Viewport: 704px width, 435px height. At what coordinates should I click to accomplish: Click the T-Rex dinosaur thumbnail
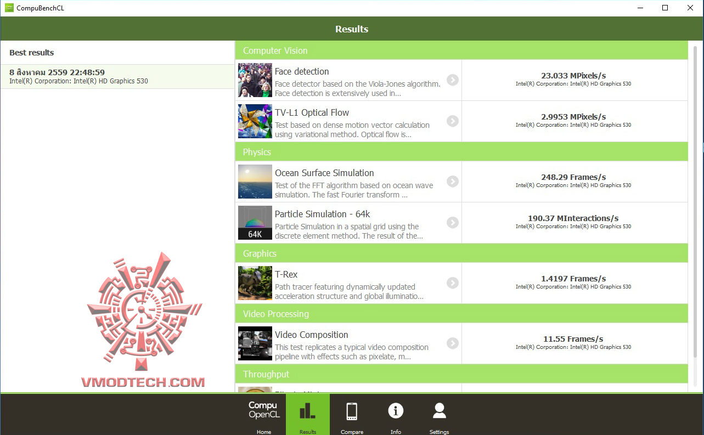pyautogui.click(x=255, y=283)
